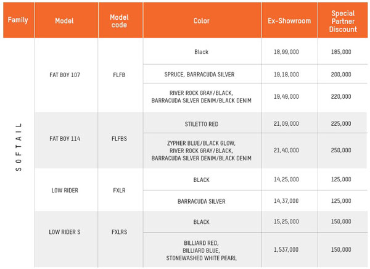Click the Color column header
Screen dimensions: 370x269
[x=201, y=20]
